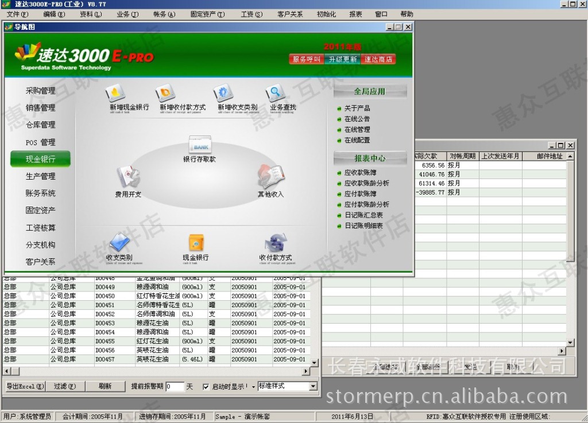Open the 日记账明细表 report link
This screenshot has height=423, width=588.
[x=363, y=226]
